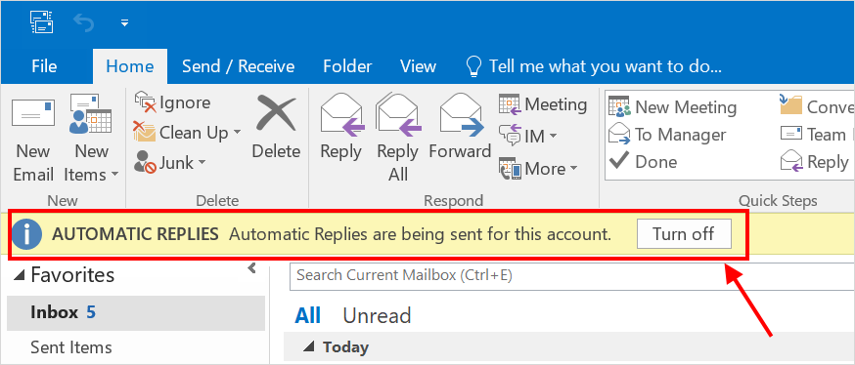Open the Send / Receive tab

point(239,66)
